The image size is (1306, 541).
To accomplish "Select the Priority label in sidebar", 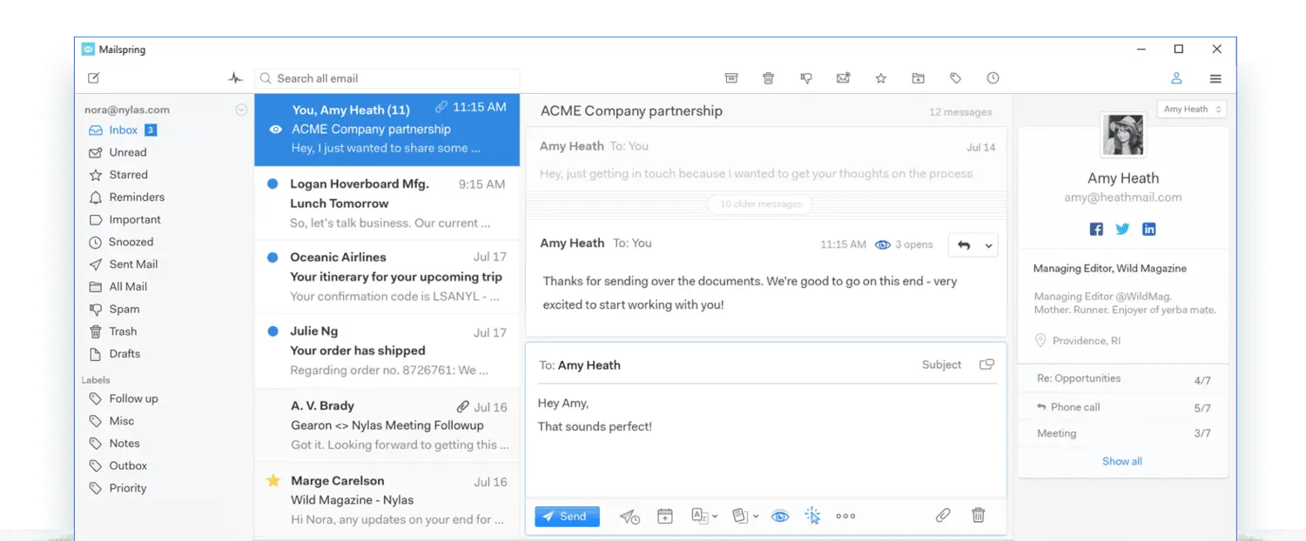I will click(127, 488).
